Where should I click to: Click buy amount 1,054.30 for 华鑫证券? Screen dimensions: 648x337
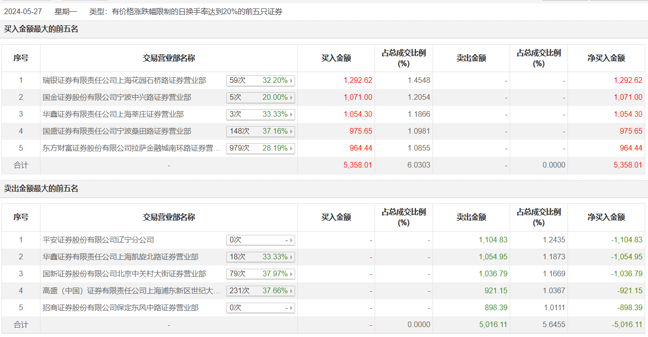(x=358, y=114)
